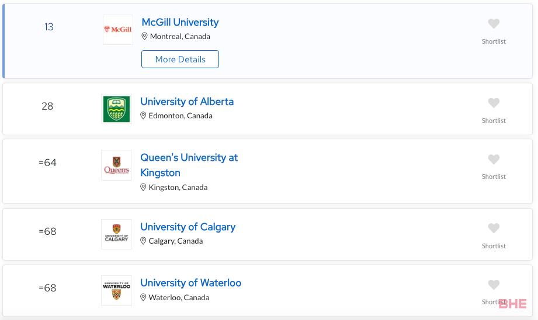This screenshot has height=320, width=538.
Task: Select the rank 13 McGill card
Action: (x=268, y=41)
